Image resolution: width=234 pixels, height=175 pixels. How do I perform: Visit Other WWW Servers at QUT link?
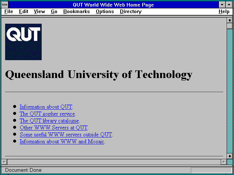coord(53,128)
